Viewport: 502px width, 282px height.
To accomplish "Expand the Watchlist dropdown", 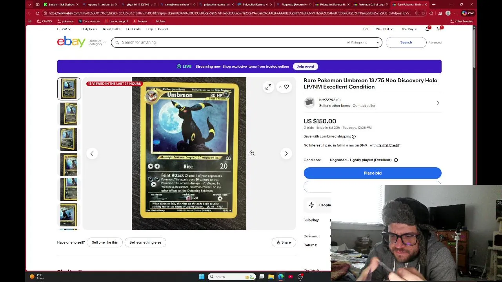I will coord(384,29).
